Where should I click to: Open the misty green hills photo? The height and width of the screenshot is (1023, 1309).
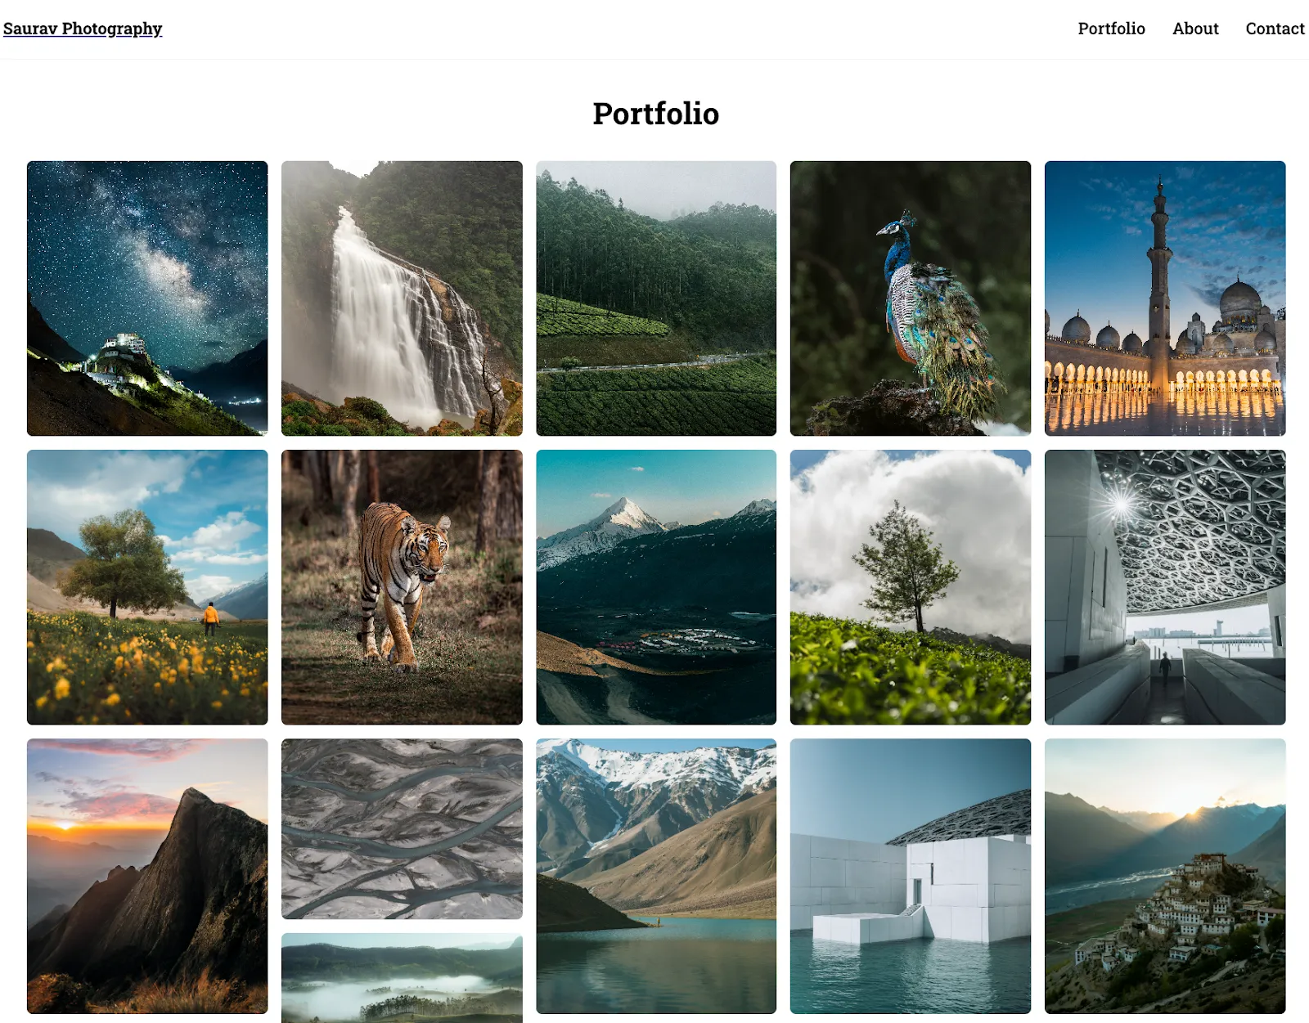click(x=402, y=978)
